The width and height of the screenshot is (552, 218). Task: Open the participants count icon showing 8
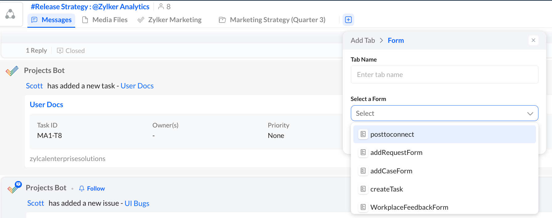tap(161, 6)
